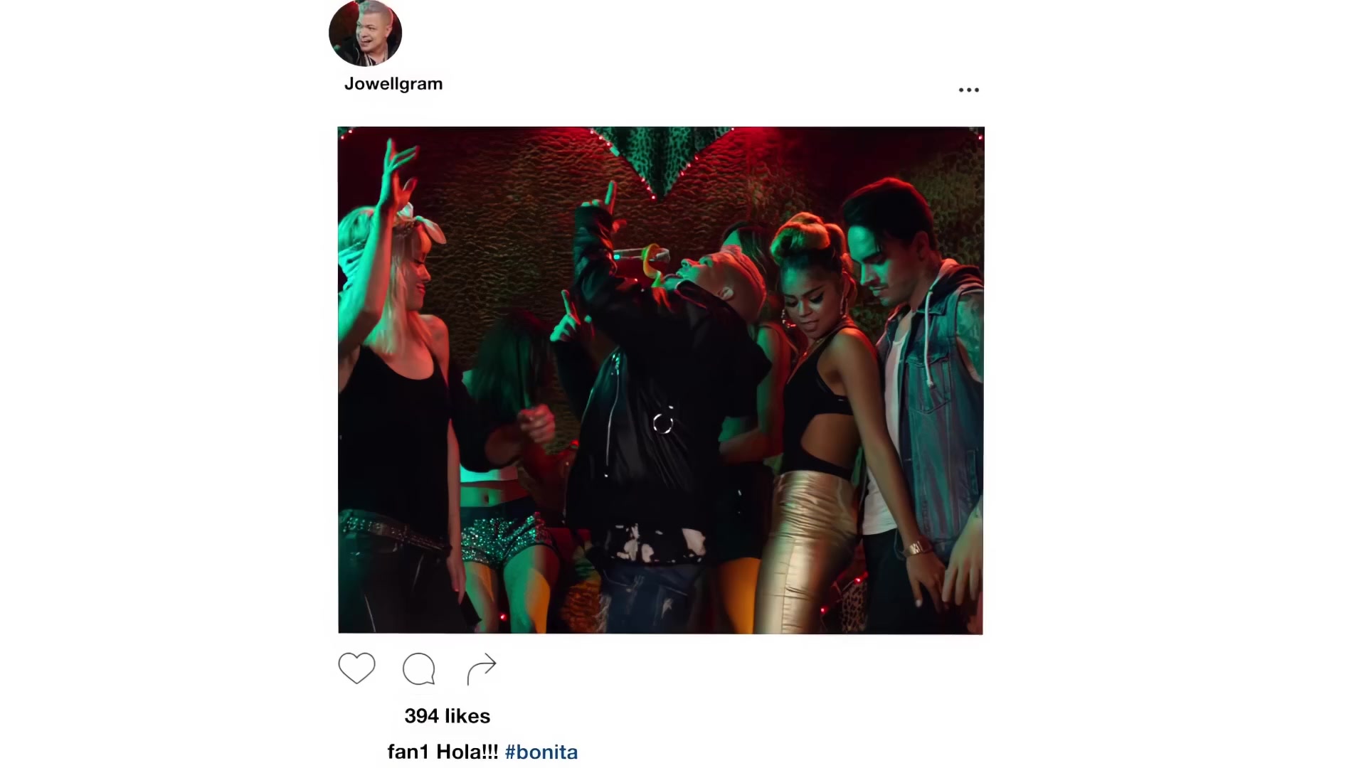Click the Hola!!! caption text
This screenshot has width=1366, height=768.
[467, 752]
